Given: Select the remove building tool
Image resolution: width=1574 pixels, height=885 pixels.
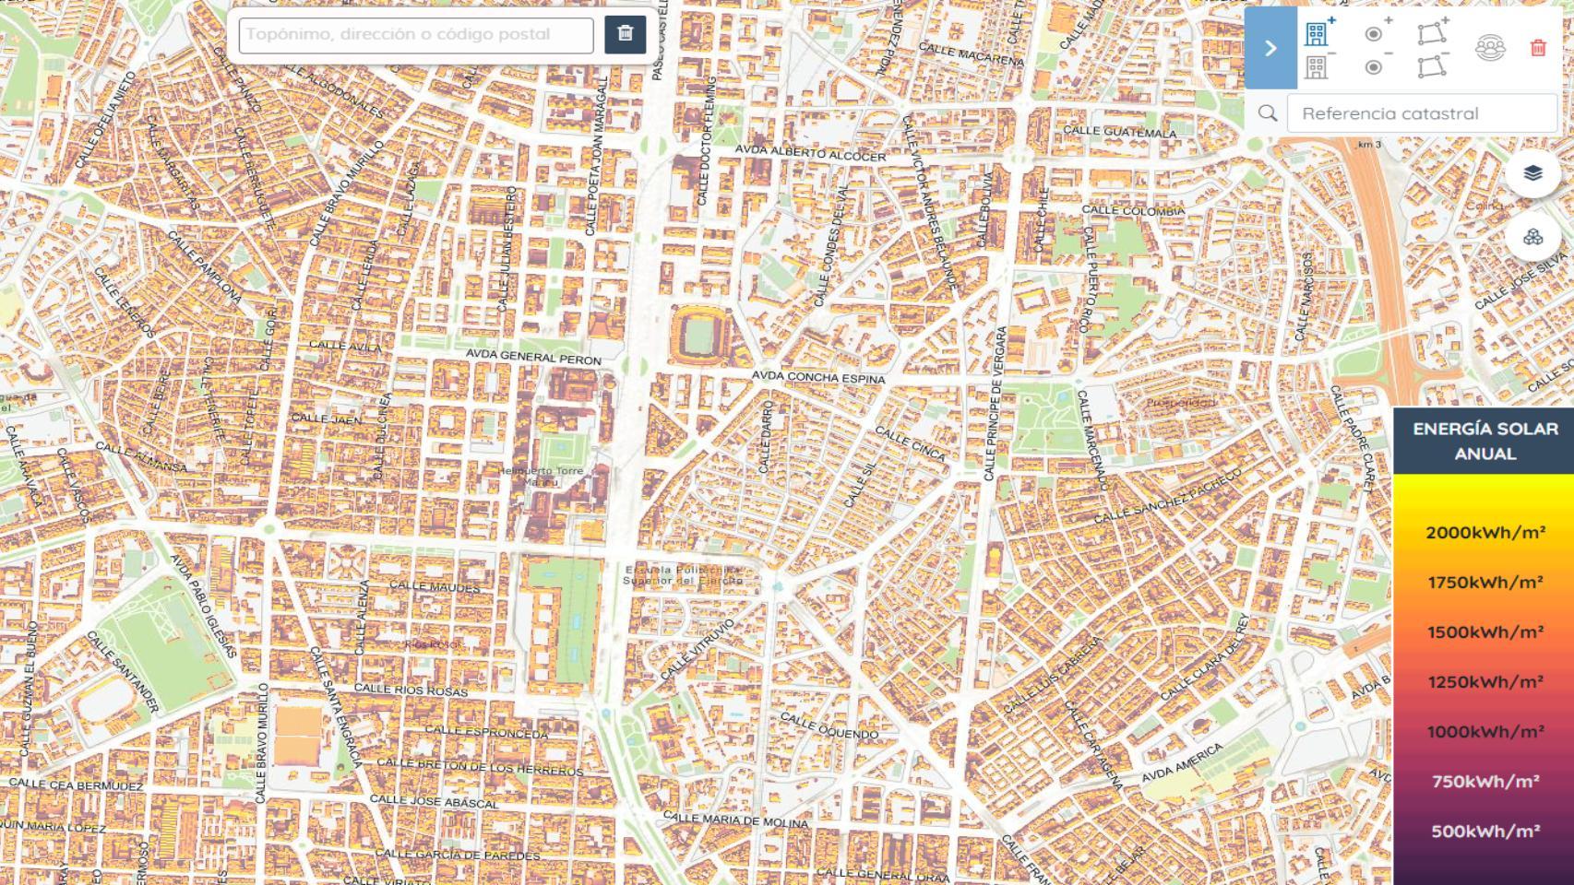Looking at the screenshot, I should [x=1318, y=66].
